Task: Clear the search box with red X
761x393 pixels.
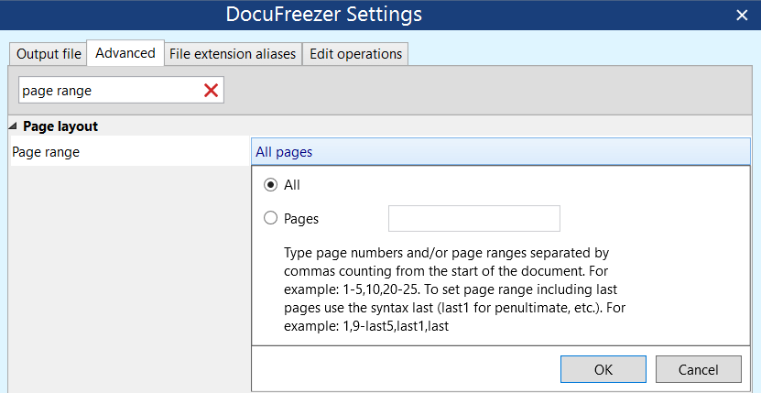Action: click(211, 91)
